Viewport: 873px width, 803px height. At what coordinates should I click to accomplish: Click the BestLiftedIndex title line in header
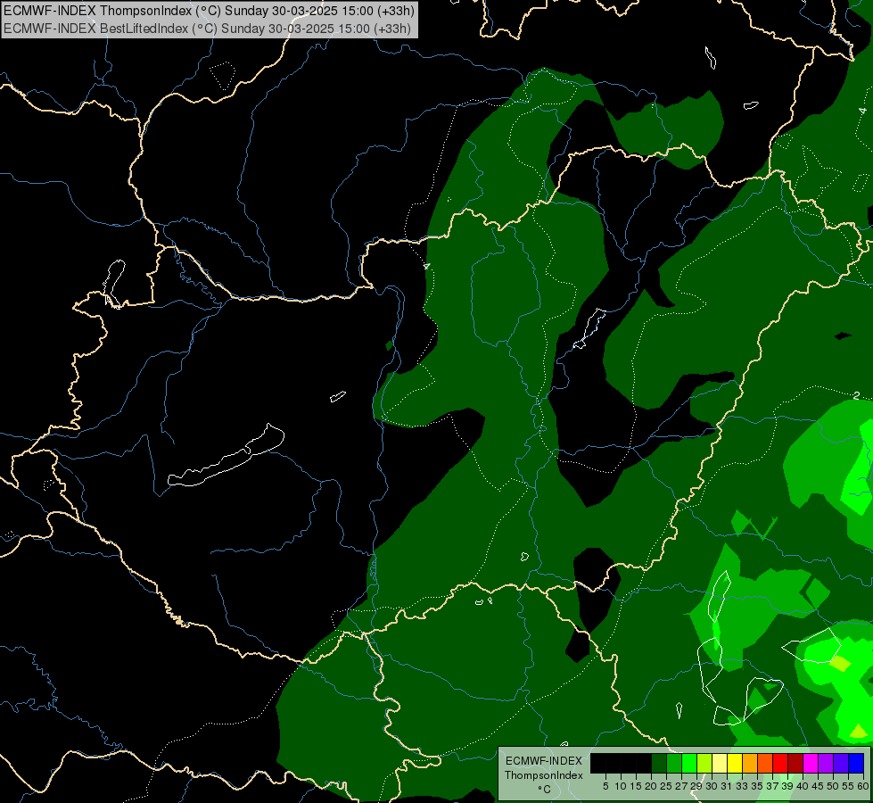(207, 28)
